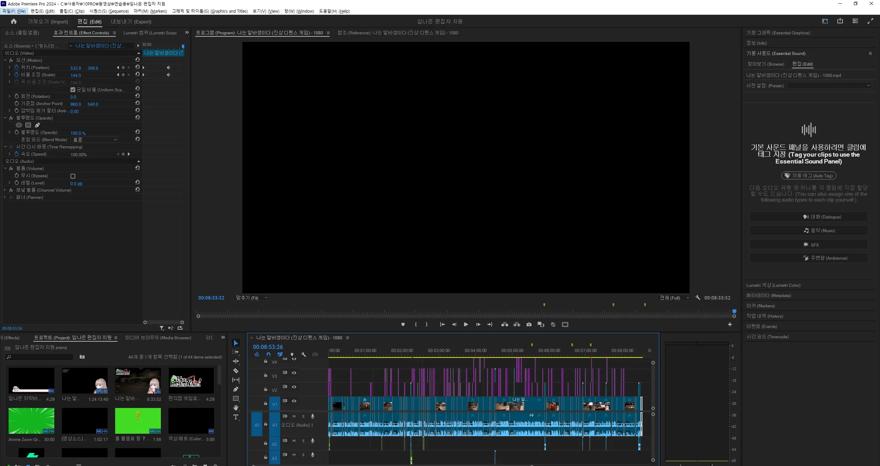The height and width of the screenshot is (466, 880).
Task: Open the Blend Mode dropdown
Action: (95, 140)
